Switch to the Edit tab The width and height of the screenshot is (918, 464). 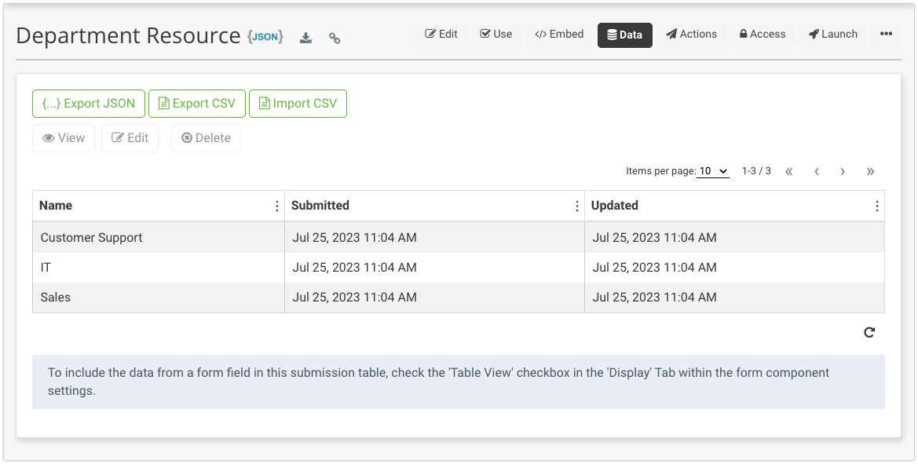point(441,34)
